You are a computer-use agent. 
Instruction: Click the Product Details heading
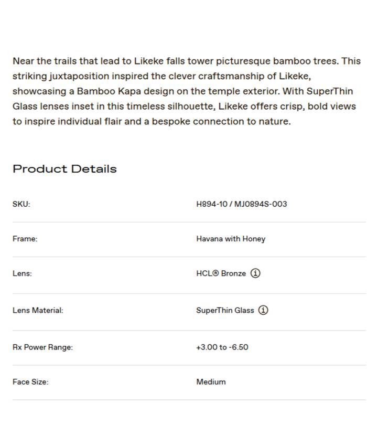coord(64,169)
